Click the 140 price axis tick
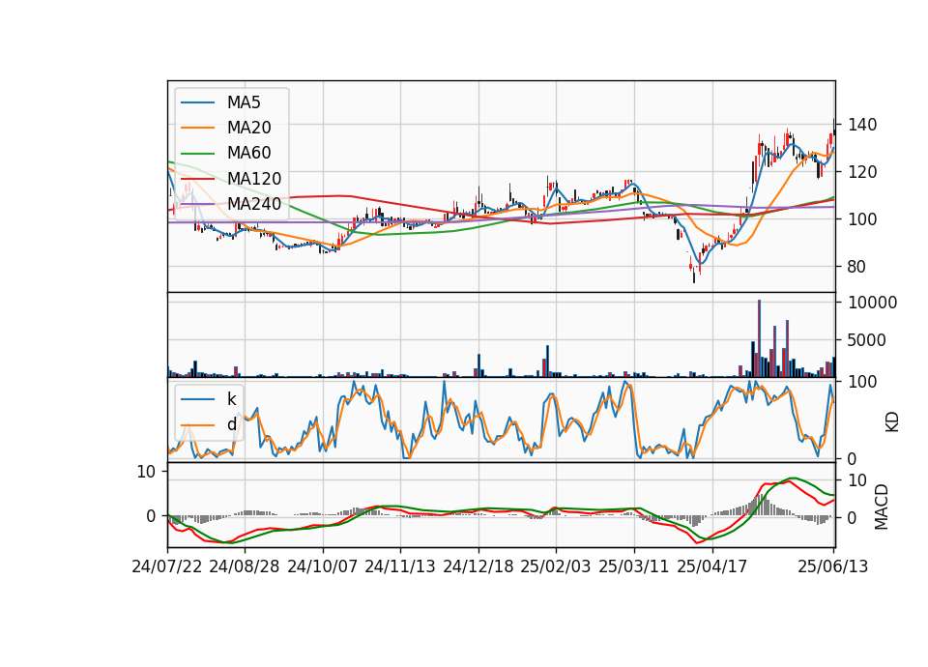 click(862, 125)
